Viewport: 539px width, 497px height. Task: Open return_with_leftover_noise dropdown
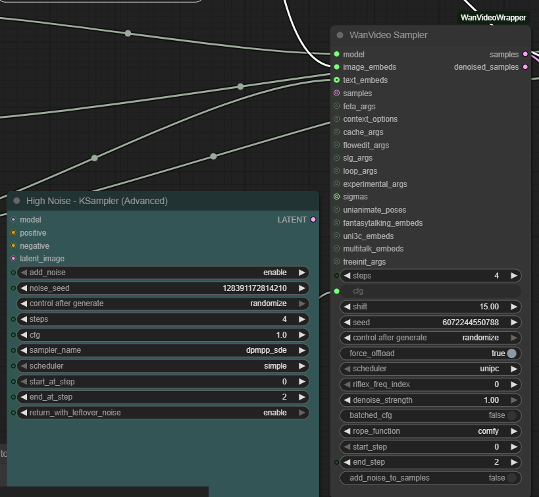(x=163, y=412)
